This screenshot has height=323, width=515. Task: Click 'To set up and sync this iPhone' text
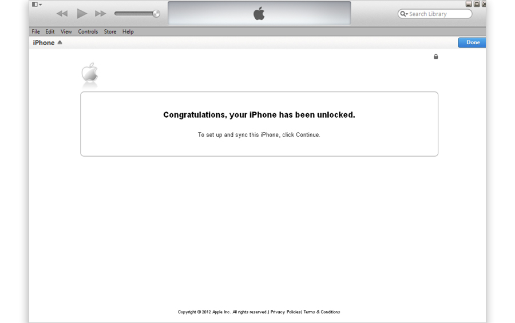click(x=239, y=134)
